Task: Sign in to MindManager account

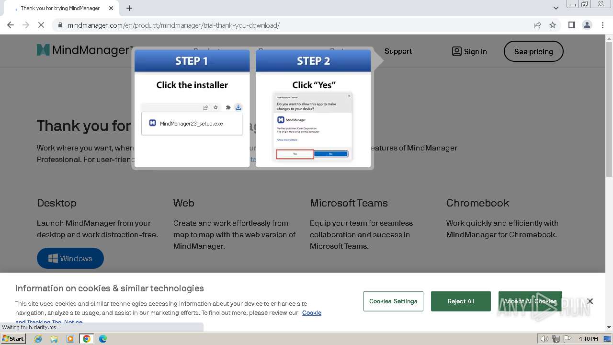Action: pos(469,51)
